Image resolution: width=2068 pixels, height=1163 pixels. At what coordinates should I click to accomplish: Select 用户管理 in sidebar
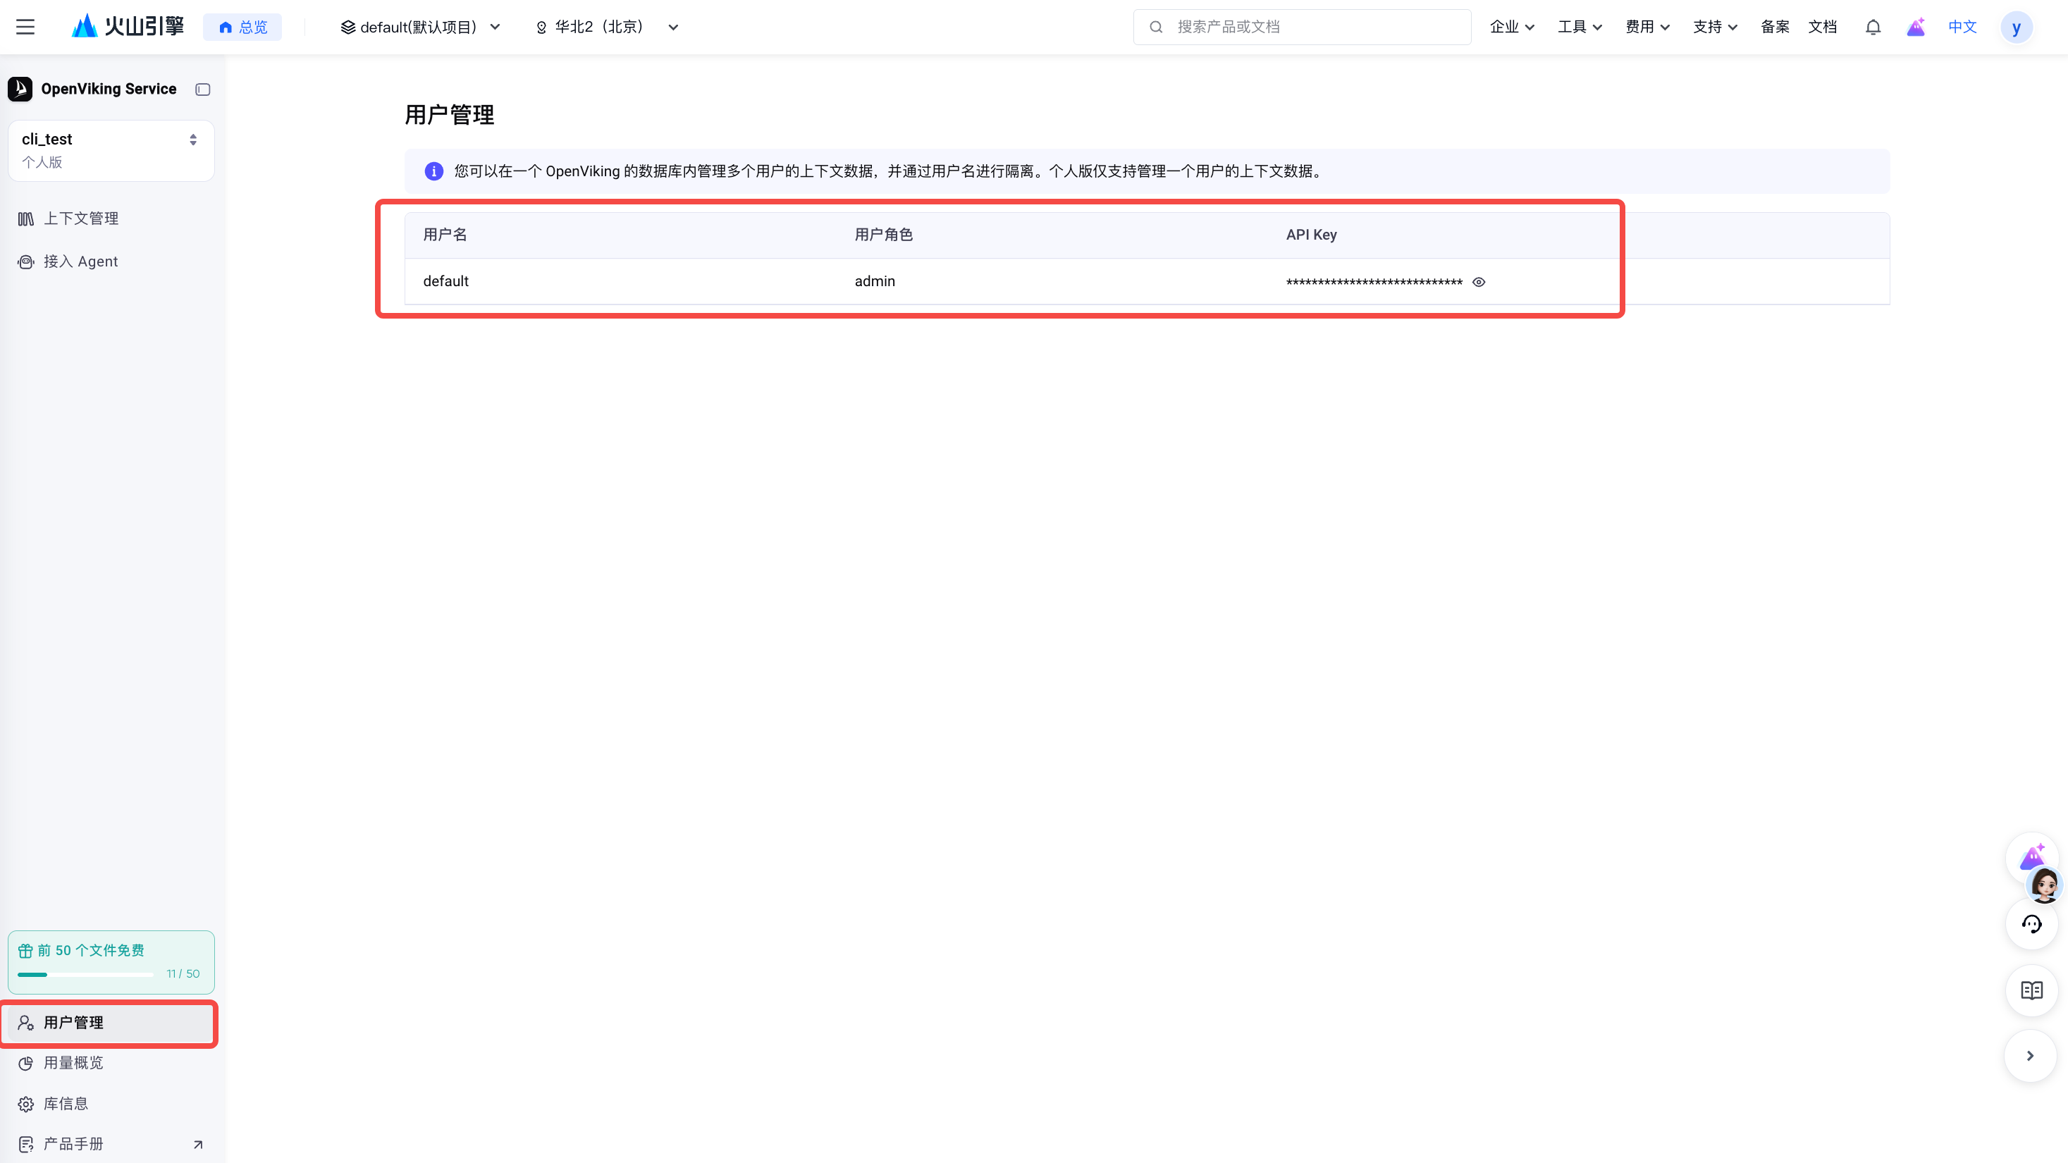(x=111, y=1023)
